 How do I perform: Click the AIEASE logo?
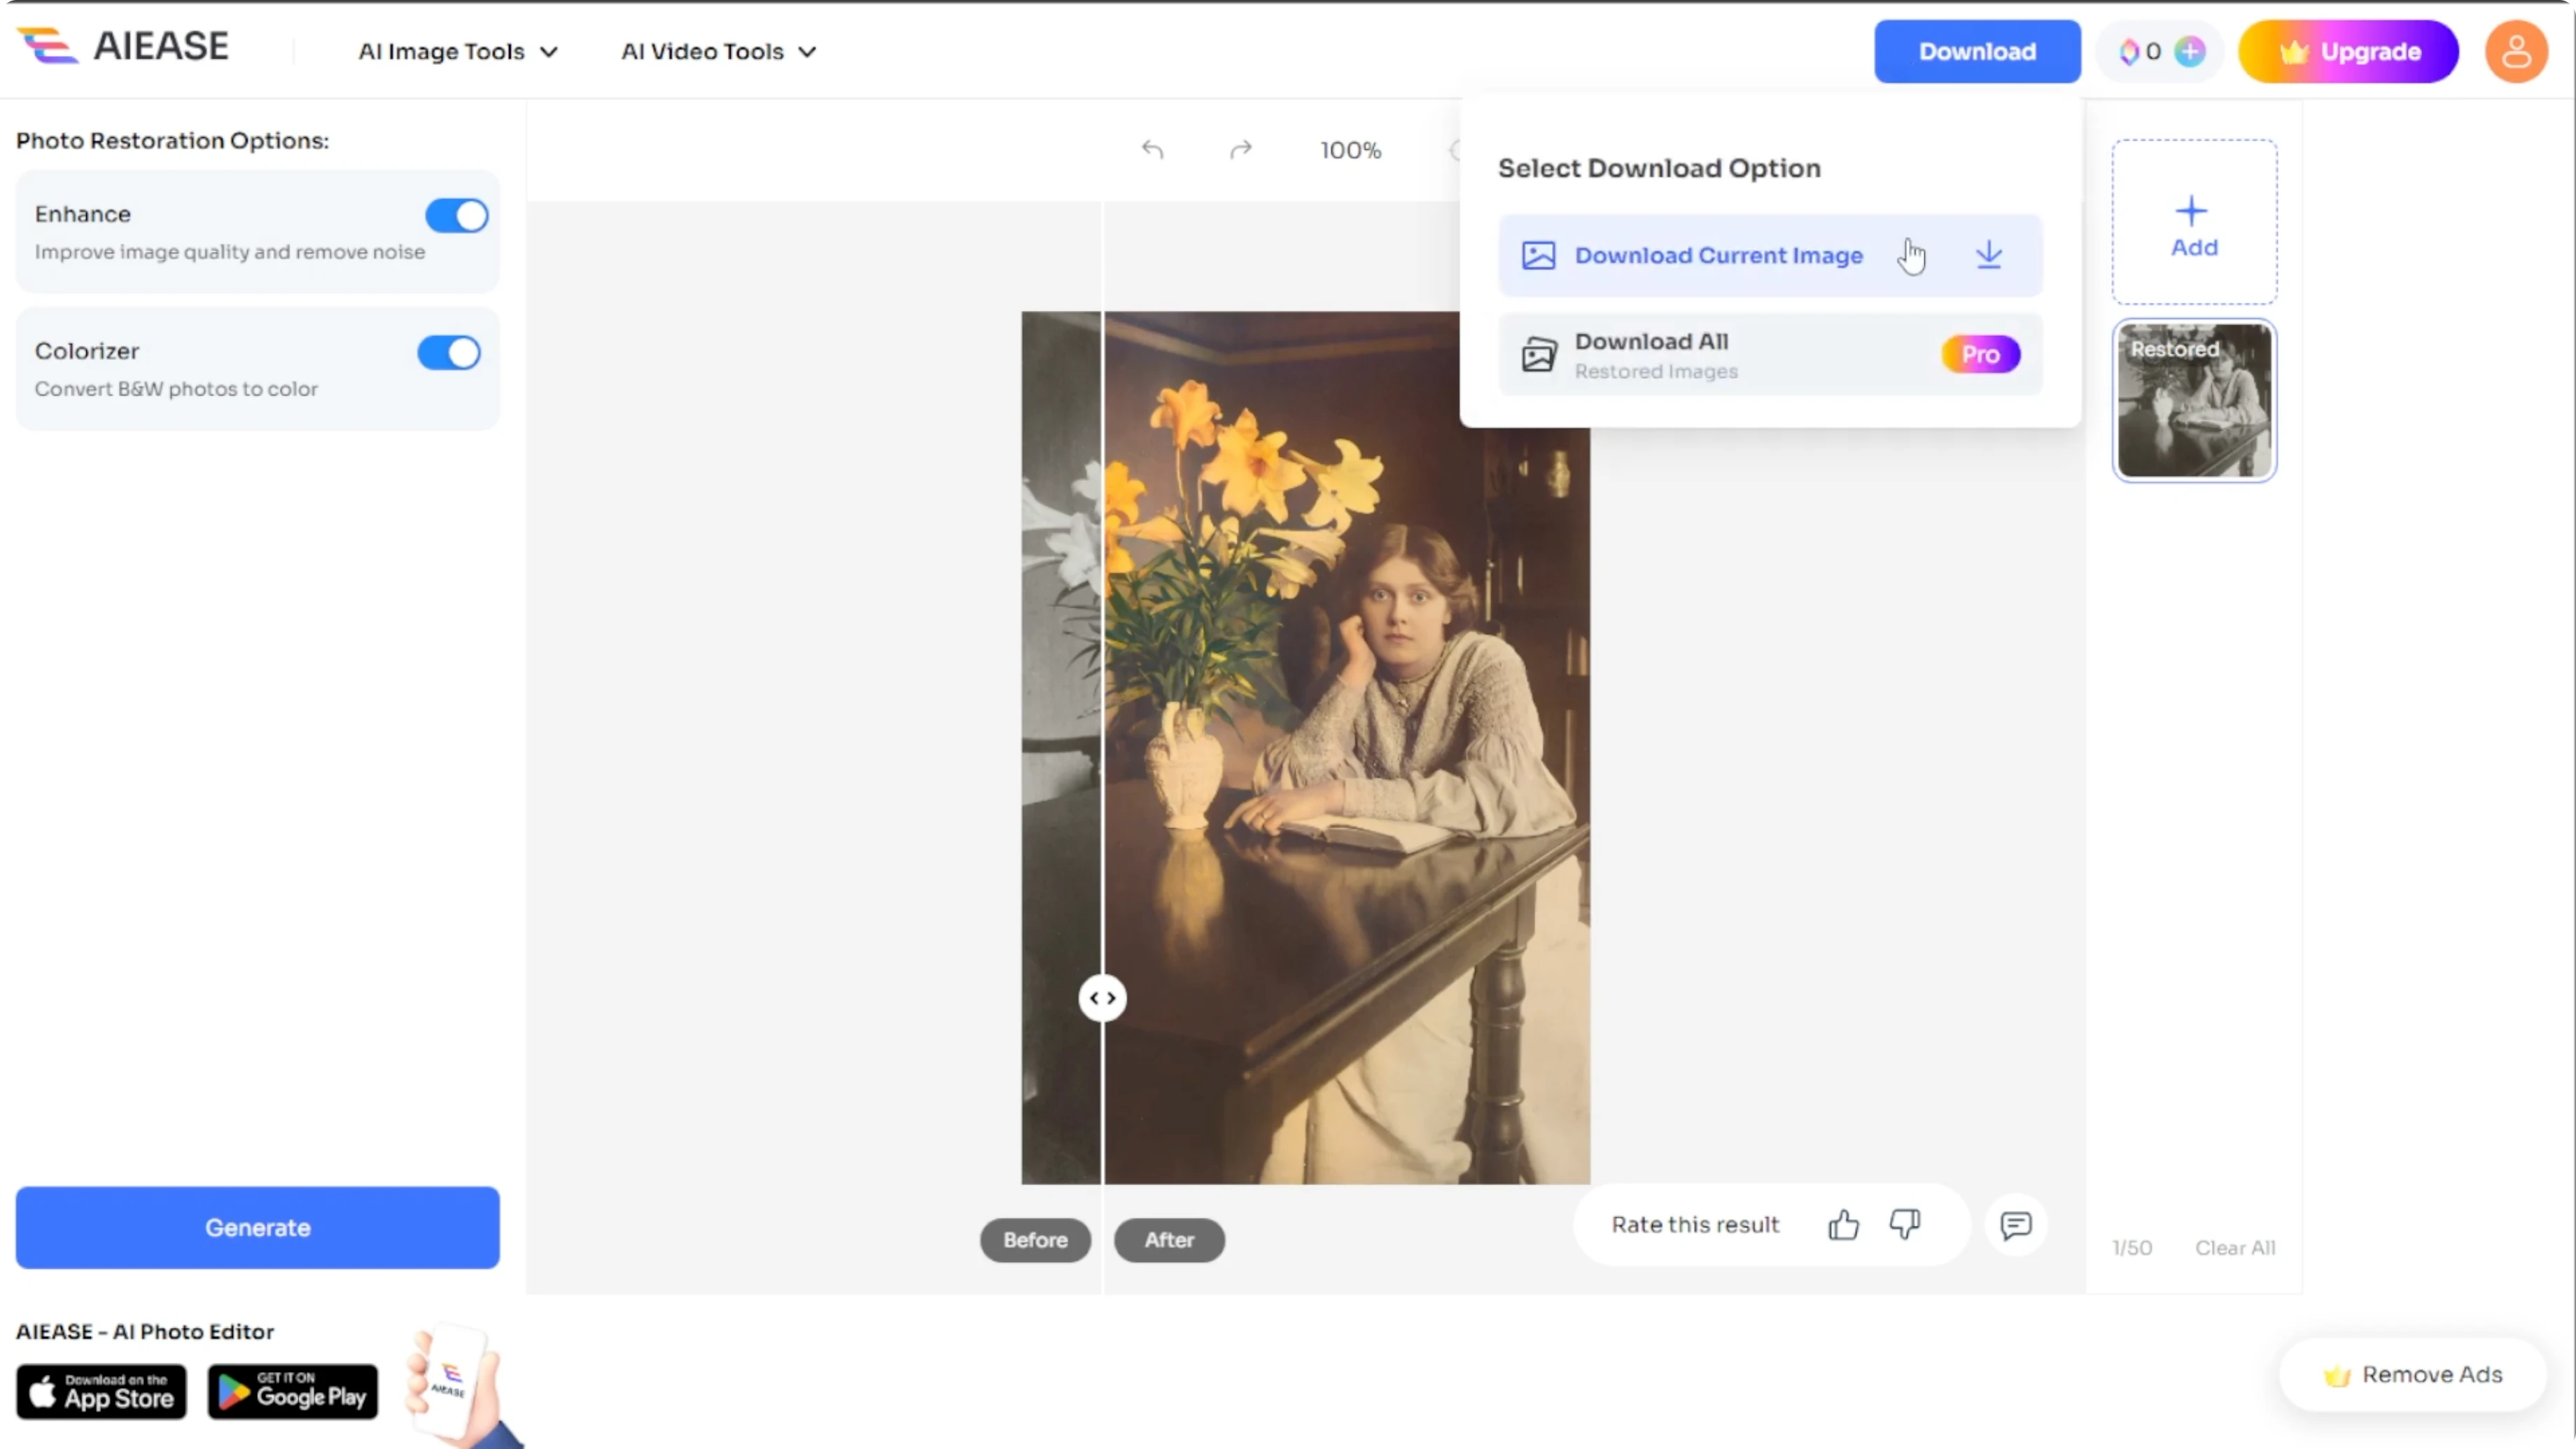click(x=123, y=47)
